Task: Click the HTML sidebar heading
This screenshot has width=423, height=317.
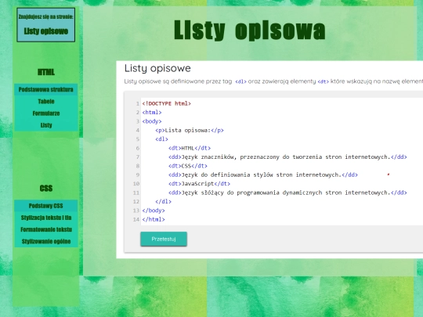Action: (x=46, y=72)
